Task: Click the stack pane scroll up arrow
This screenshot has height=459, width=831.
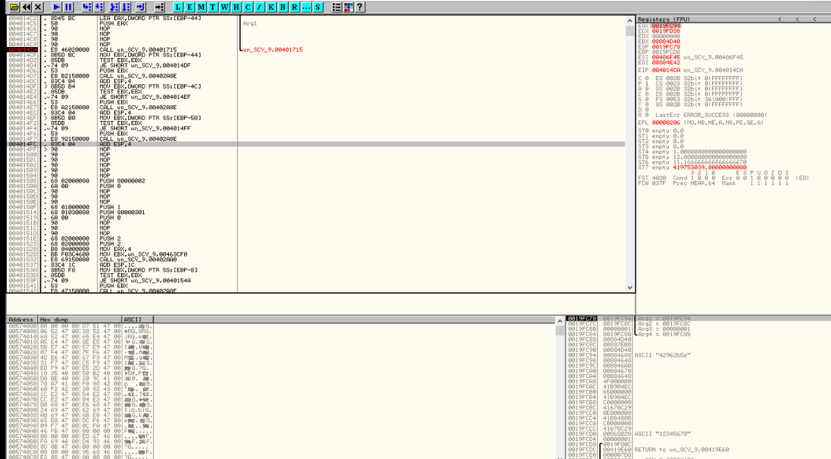Action: 560,319
